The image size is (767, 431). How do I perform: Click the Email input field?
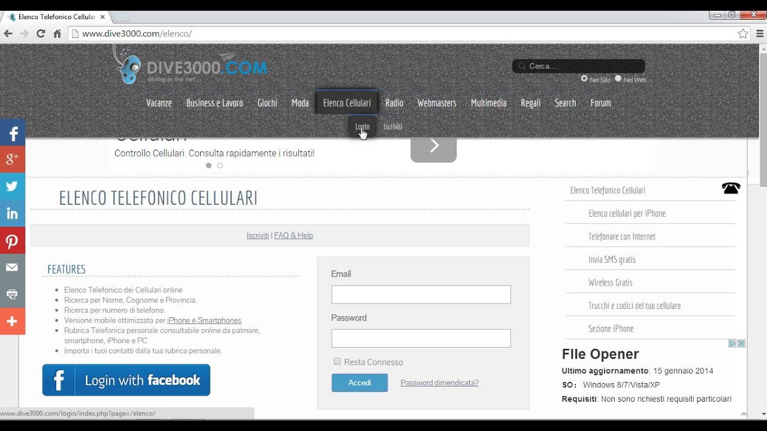coord(421,295)
